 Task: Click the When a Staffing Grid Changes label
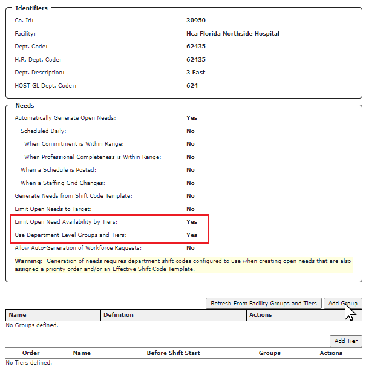pos(63,183)
